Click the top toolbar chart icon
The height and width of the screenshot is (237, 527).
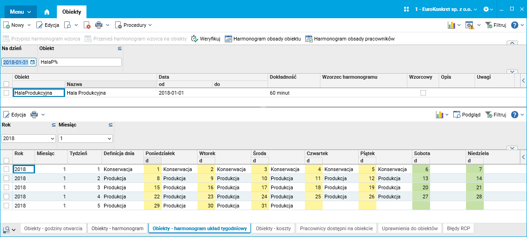pyautogui.click(x=451, y=25)
